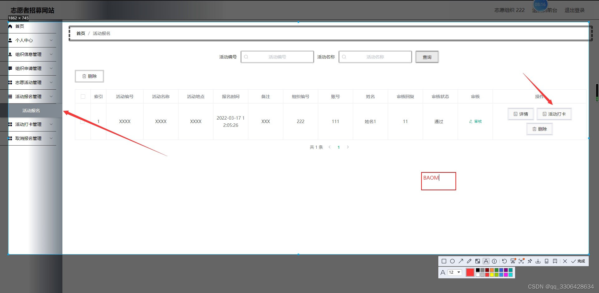Select the pencil freehand tool
The width and height of the screenshot is (599, 293).
click(x=469, y=261)
